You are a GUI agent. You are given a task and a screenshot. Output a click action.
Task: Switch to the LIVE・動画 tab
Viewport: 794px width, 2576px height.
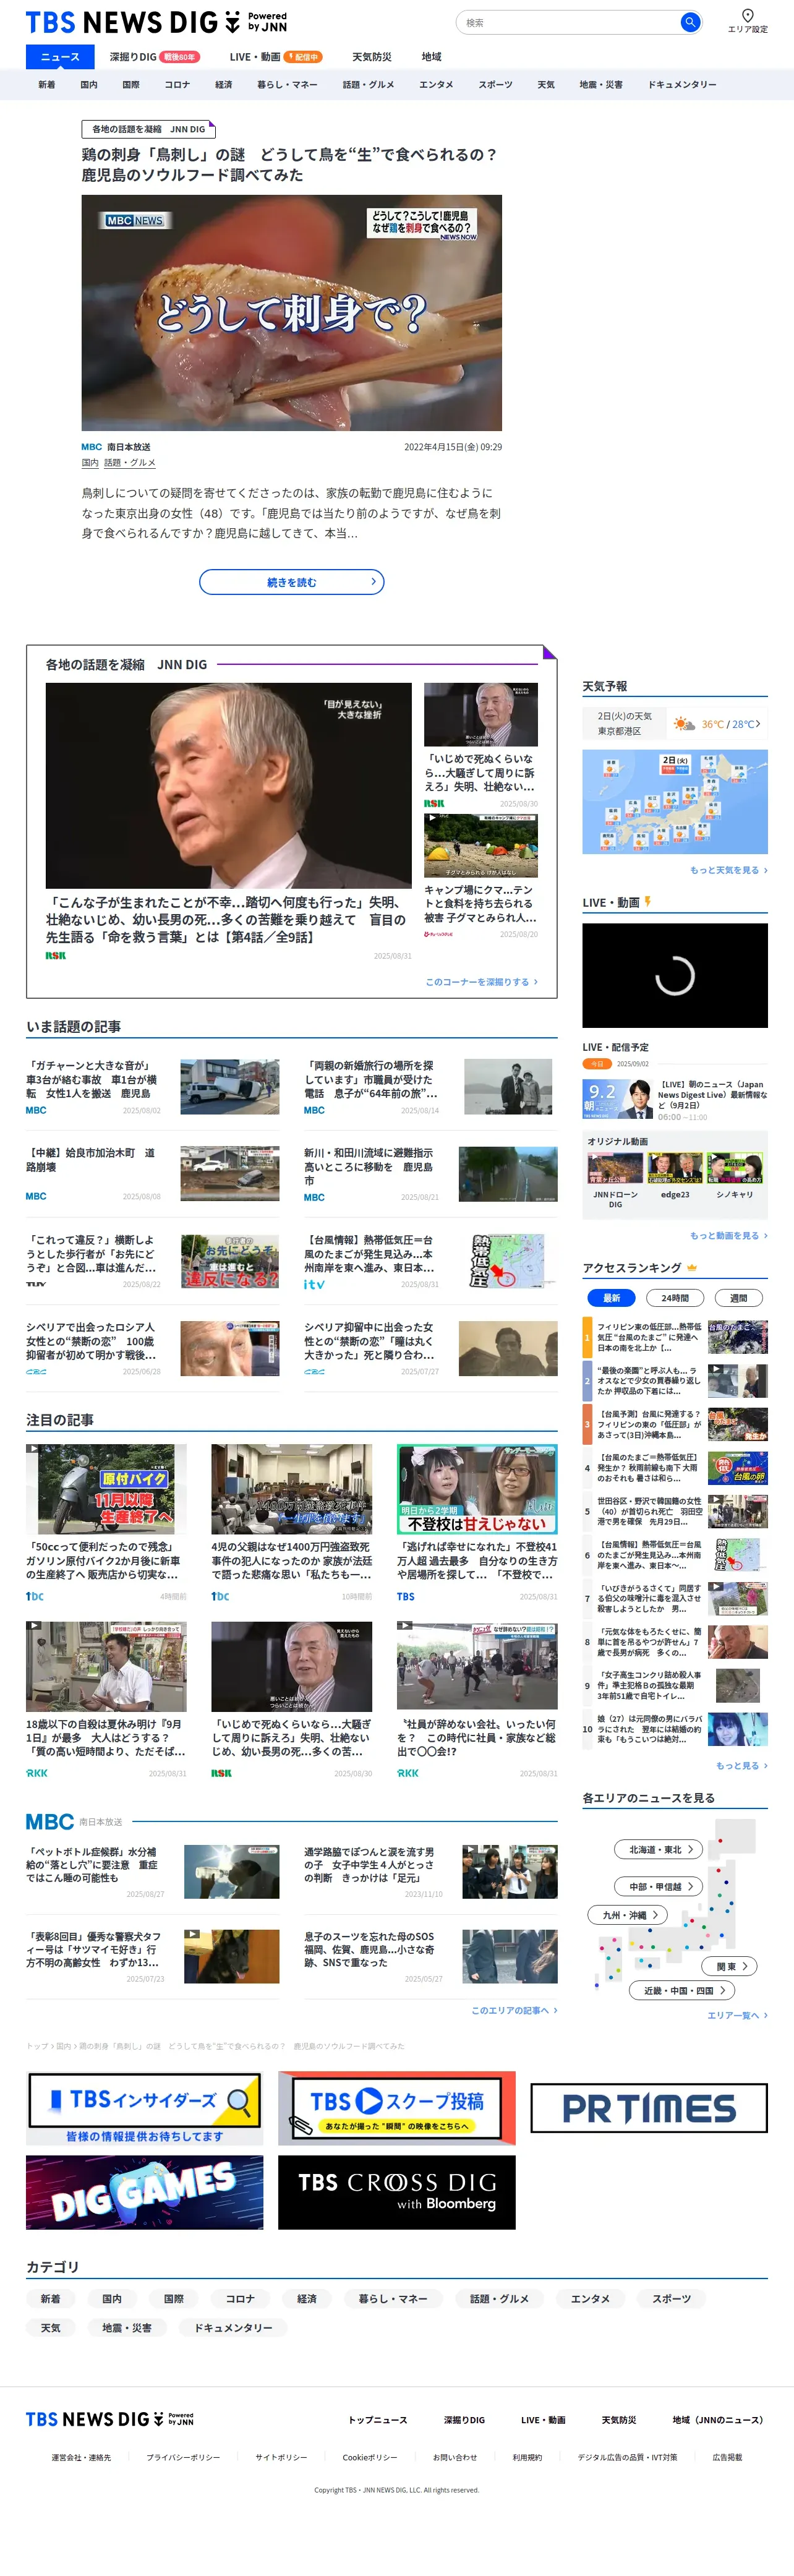[276, 57]
